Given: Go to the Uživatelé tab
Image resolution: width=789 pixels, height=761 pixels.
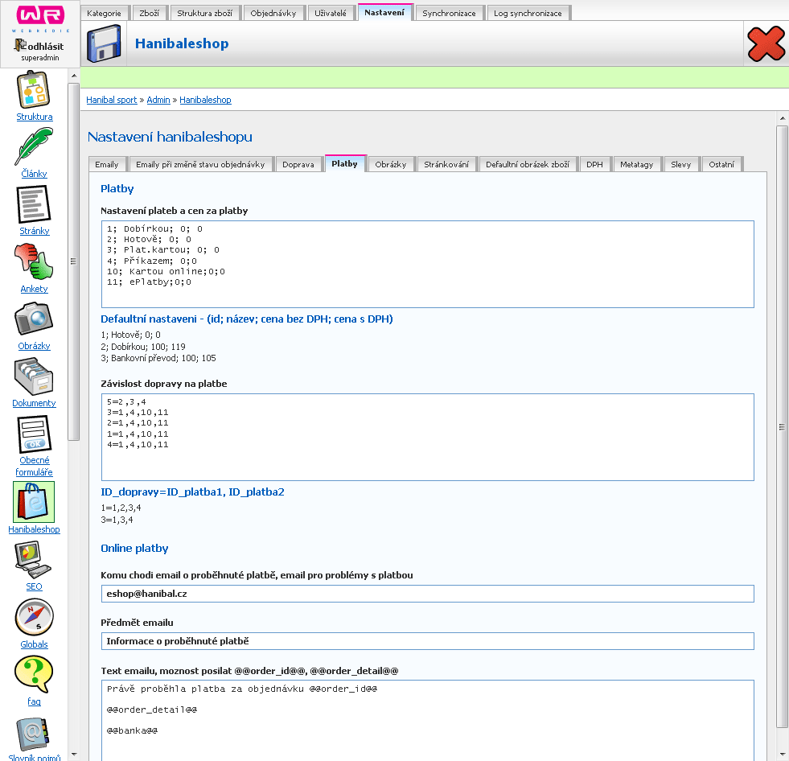Looking at the screenshot, I should click(x=331, y=13).
